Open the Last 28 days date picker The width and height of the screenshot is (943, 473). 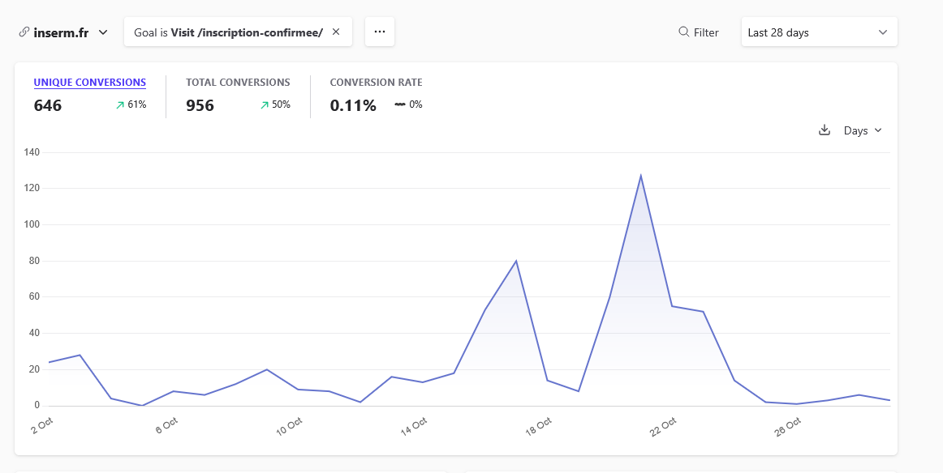click(x=819, y=32)
